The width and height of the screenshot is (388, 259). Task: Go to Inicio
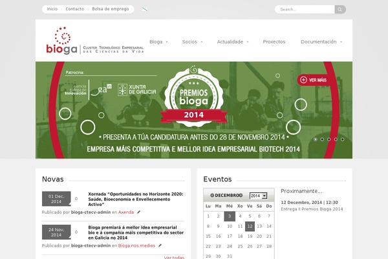click(x=52, y=9)
